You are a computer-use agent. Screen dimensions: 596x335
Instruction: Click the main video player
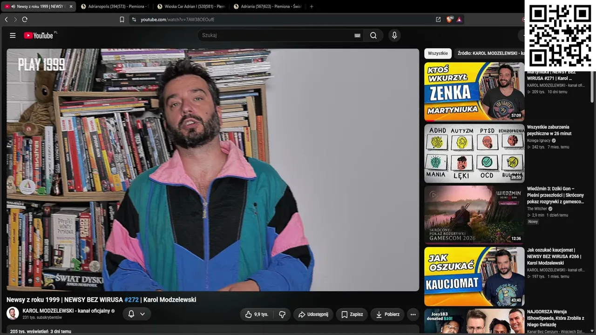[213, 170]
